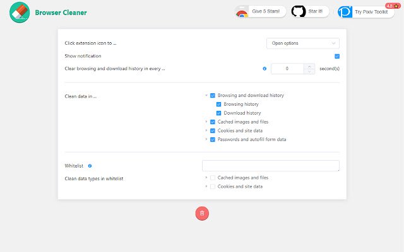The height and width of the screenshot is (252, 404).
Task: Expand the checked Cookies and site data node
Action: (x=206, y=130)
